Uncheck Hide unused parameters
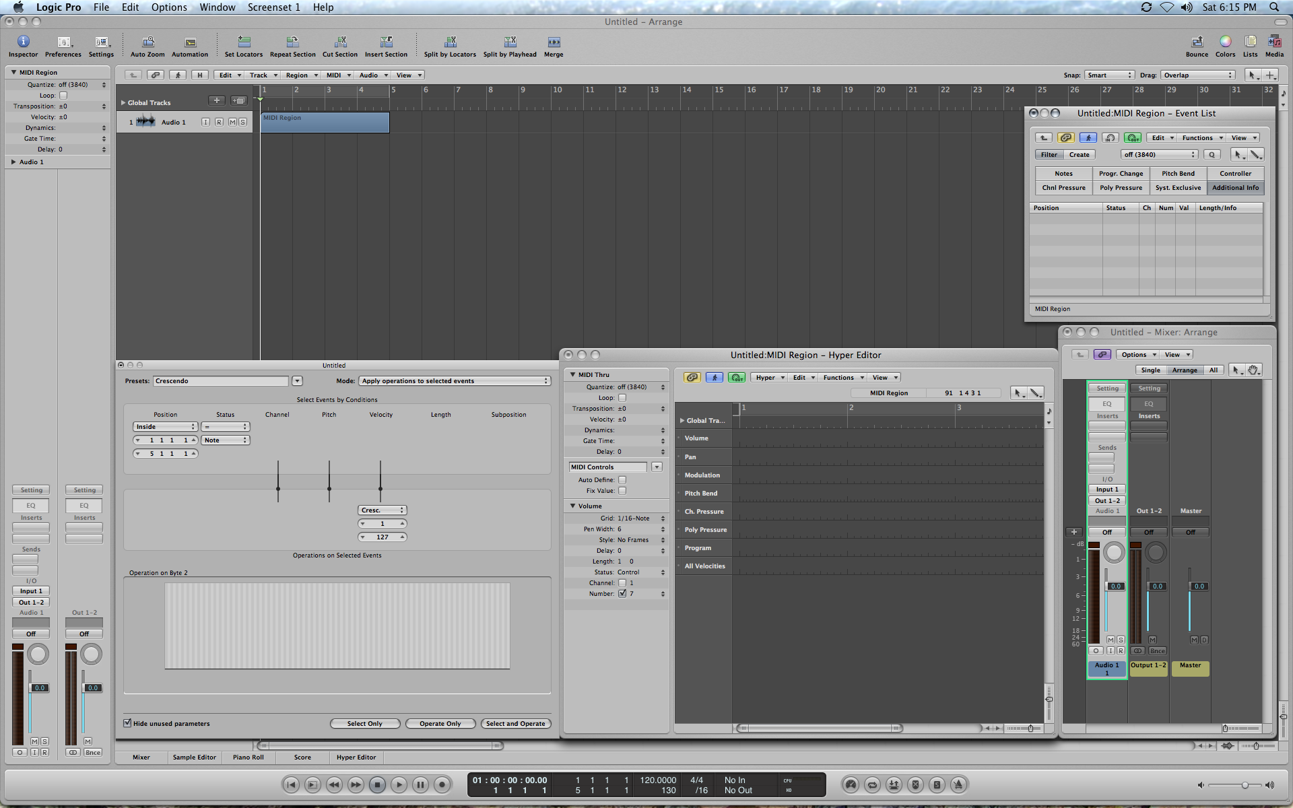Screen dimensions: 1293x808 [127, 723]
